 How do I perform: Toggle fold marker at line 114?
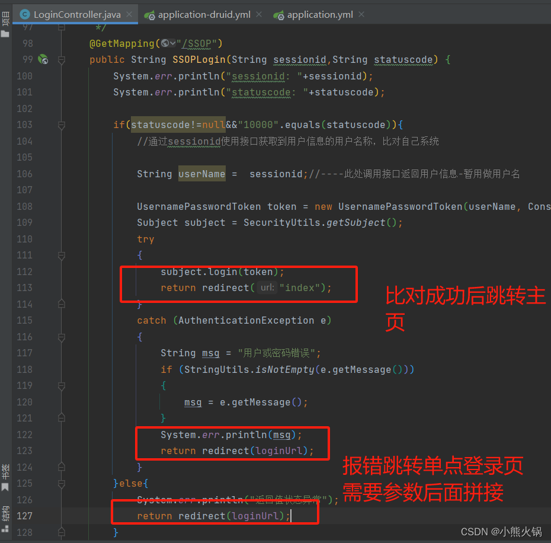pyautogui.click(x=62, y=304)
